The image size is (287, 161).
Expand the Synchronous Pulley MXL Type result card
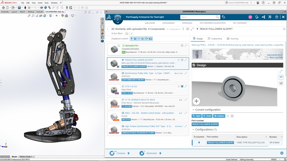(x=186, y=73)
